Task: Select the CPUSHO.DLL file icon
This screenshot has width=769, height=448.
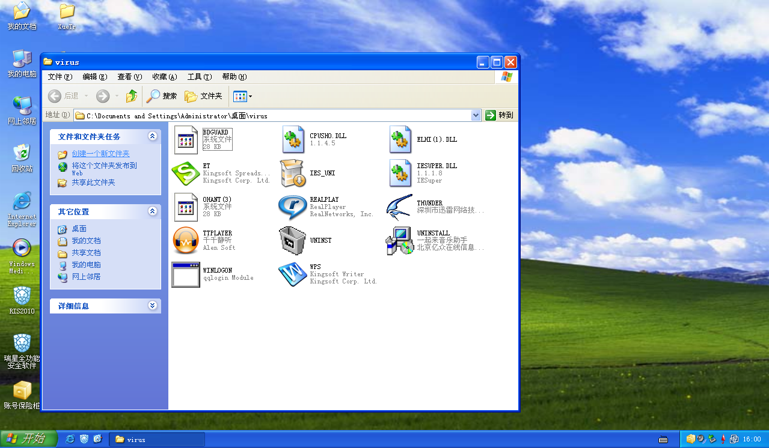Action: point(293,140)
